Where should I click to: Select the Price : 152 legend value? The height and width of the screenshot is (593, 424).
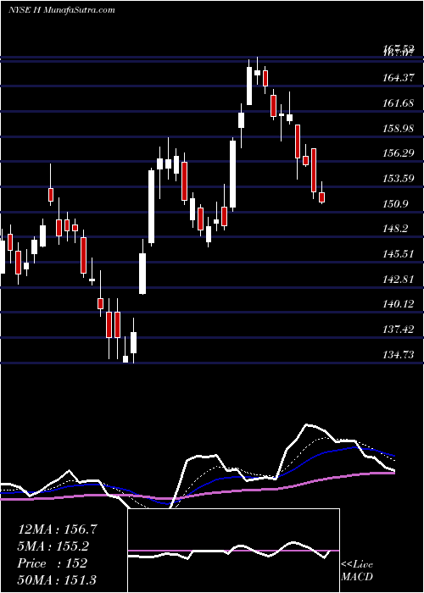point(53,563)
